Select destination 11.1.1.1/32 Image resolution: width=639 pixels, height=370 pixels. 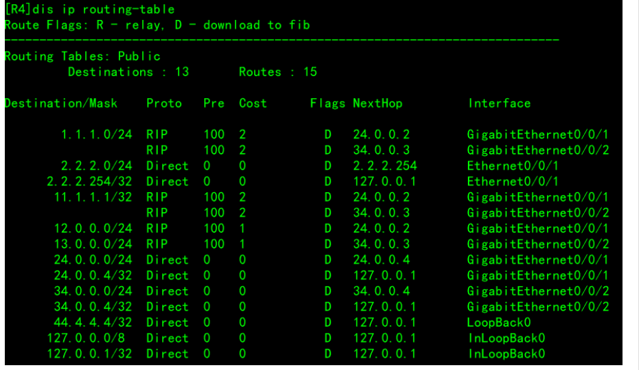tap(93, 198)
